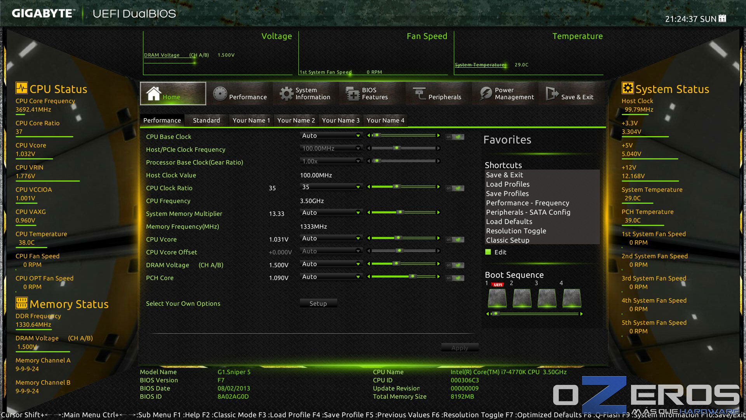
Task: Click calendar icon next to the clock
Action: click(x=722, y=18)
